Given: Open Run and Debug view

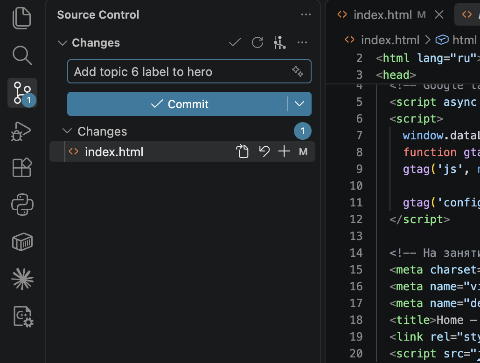Looking at the screenshot, I should coord(21,131).
